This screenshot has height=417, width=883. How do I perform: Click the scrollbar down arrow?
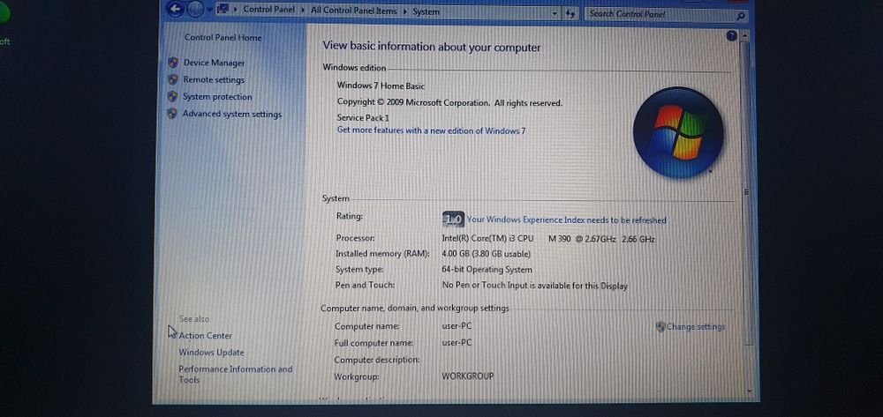(749, 390)
